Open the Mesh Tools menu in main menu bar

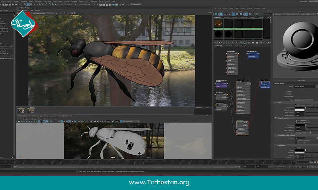point(47,1)
